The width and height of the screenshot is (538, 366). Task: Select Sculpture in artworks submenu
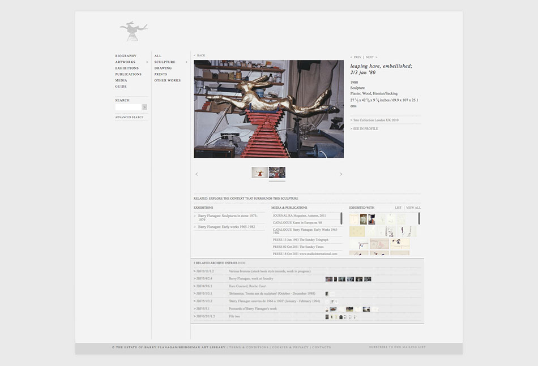165,62
